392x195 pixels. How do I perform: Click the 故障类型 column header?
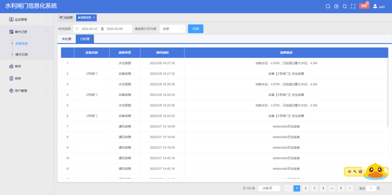(x=125, y=53)
